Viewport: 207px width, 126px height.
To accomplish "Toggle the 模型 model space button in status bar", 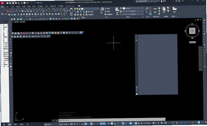I will 71,124.
